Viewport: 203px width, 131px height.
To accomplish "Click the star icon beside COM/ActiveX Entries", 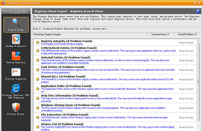I will tap(38, 50).
